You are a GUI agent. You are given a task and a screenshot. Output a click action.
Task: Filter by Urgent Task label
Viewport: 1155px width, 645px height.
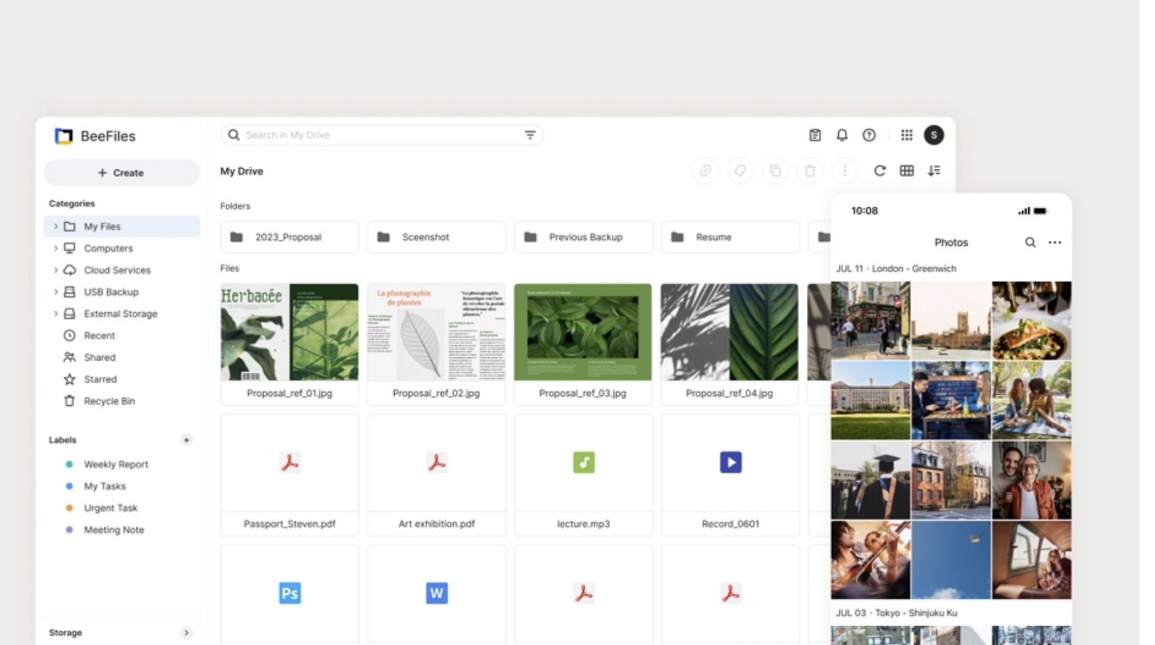(x=110, y=508)
